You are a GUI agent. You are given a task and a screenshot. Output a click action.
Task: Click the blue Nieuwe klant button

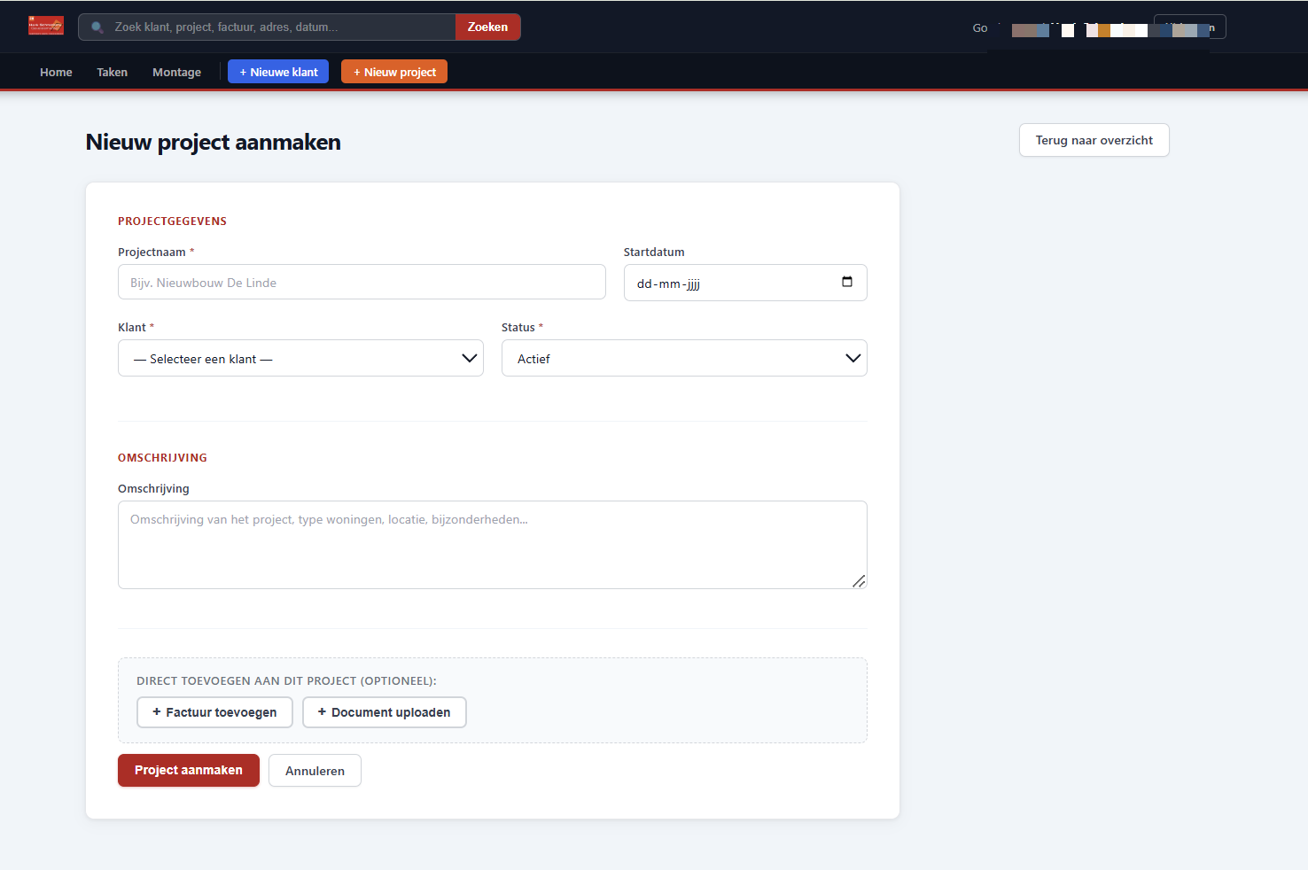coord(278,72)
